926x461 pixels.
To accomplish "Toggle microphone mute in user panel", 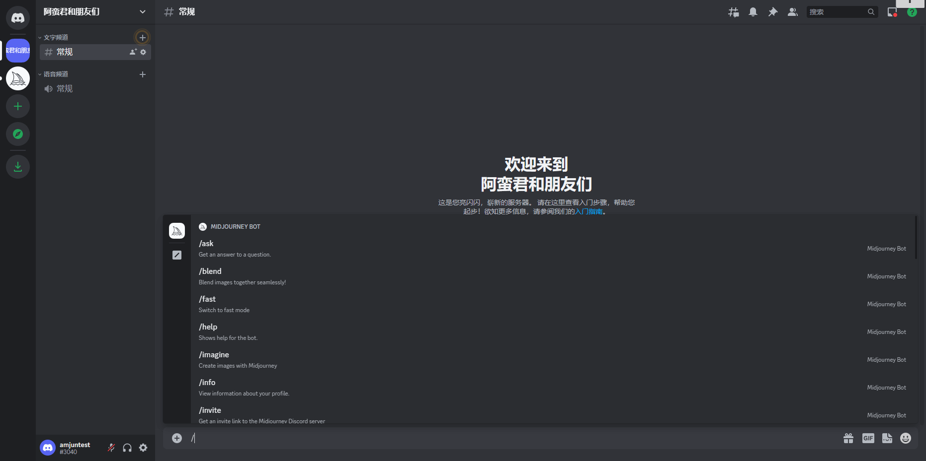I will pos(111,448).
